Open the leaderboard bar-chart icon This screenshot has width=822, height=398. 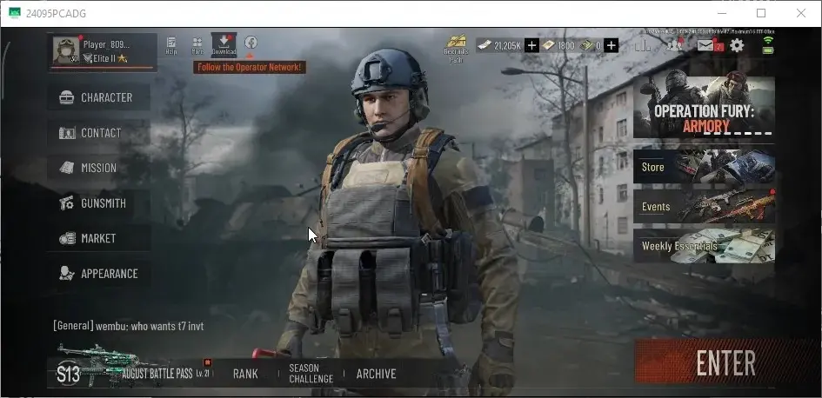[643, 45]
